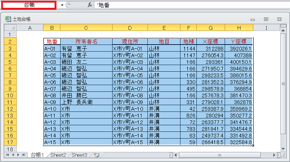
Task: Click Y座標 value 322584.8
Action: 239,142
